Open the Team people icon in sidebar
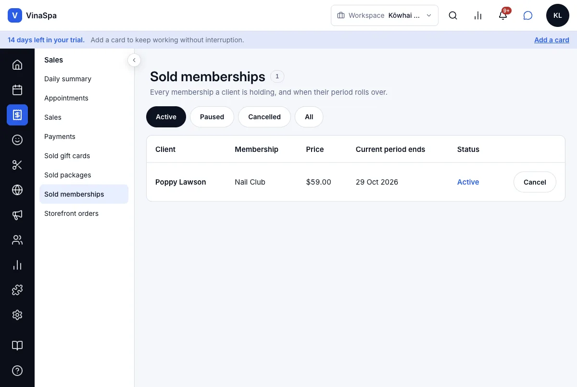This screenshot has width=577, height=387. (17, 240)
